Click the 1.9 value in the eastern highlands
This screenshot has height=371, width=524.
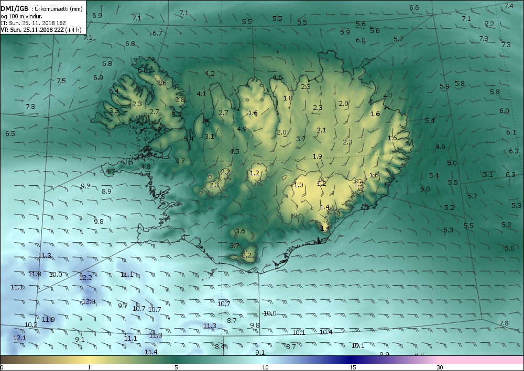coord(317,156)
